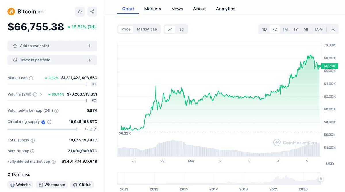Click the $76,206,513,631 volume value
The height and width of the screenshot is (192, 345).
pos(82,94)
